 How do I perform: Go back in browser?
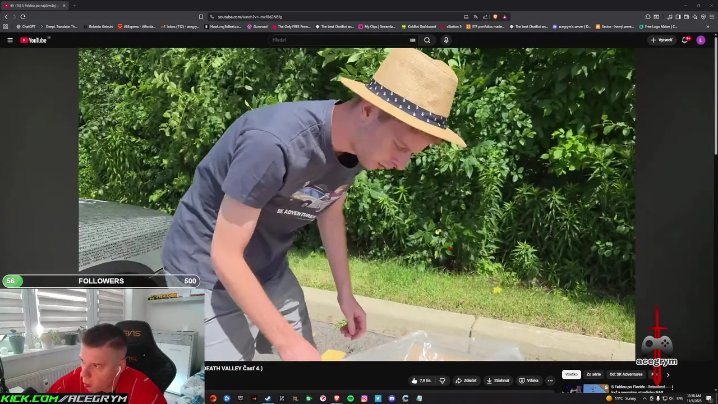point(6,17)
